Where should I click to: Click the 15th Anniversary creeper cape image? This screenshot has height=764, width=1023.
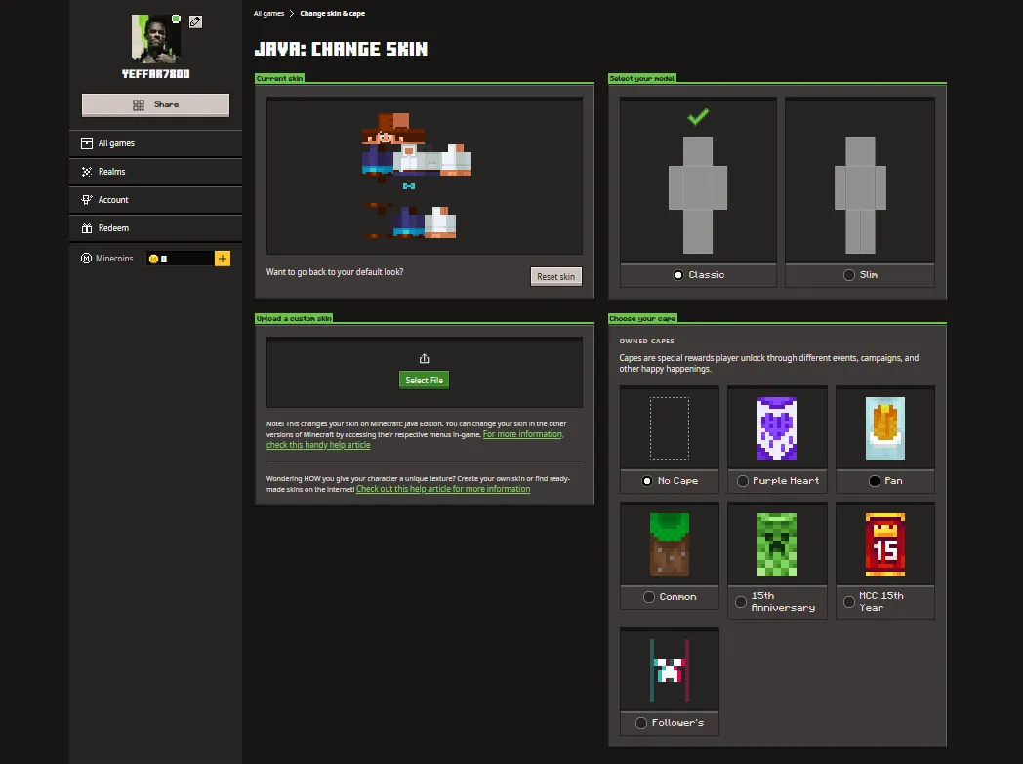[x=776, y=544]
